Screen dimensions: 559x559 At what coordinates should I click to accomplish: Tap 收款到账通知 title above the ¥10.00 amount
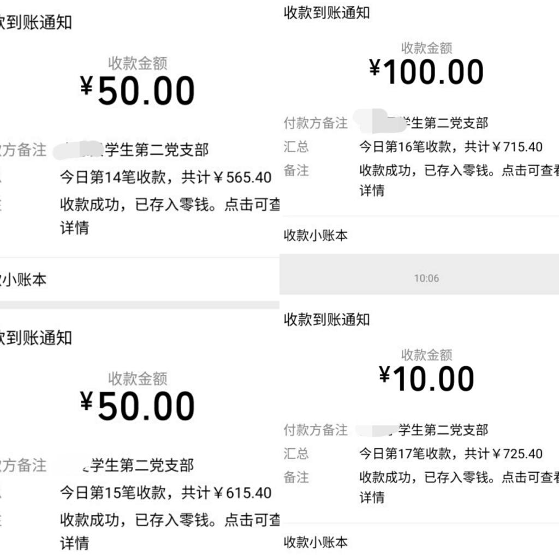point(326,320)
